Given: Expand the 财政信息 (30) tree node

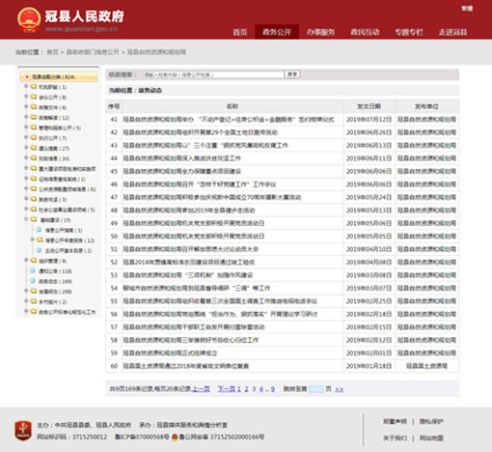Looking at the screenshot, I should tap(26, 158).
